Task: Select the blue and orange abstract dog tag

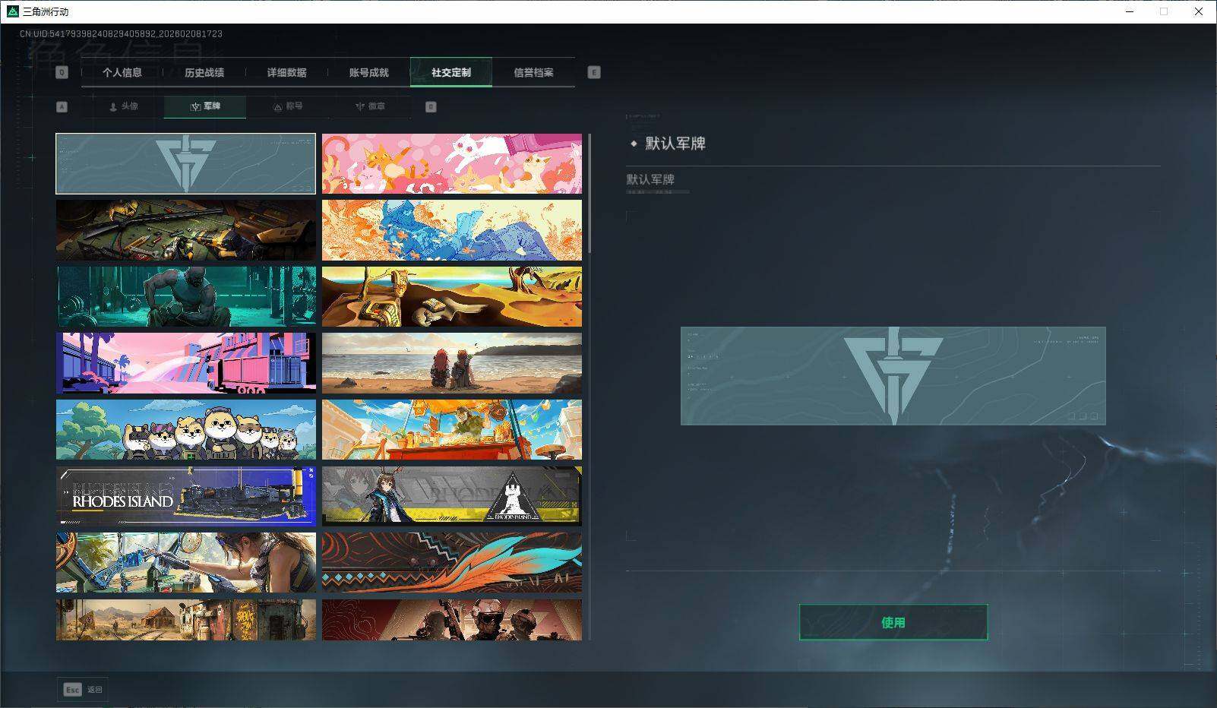Action: point(452,230)
